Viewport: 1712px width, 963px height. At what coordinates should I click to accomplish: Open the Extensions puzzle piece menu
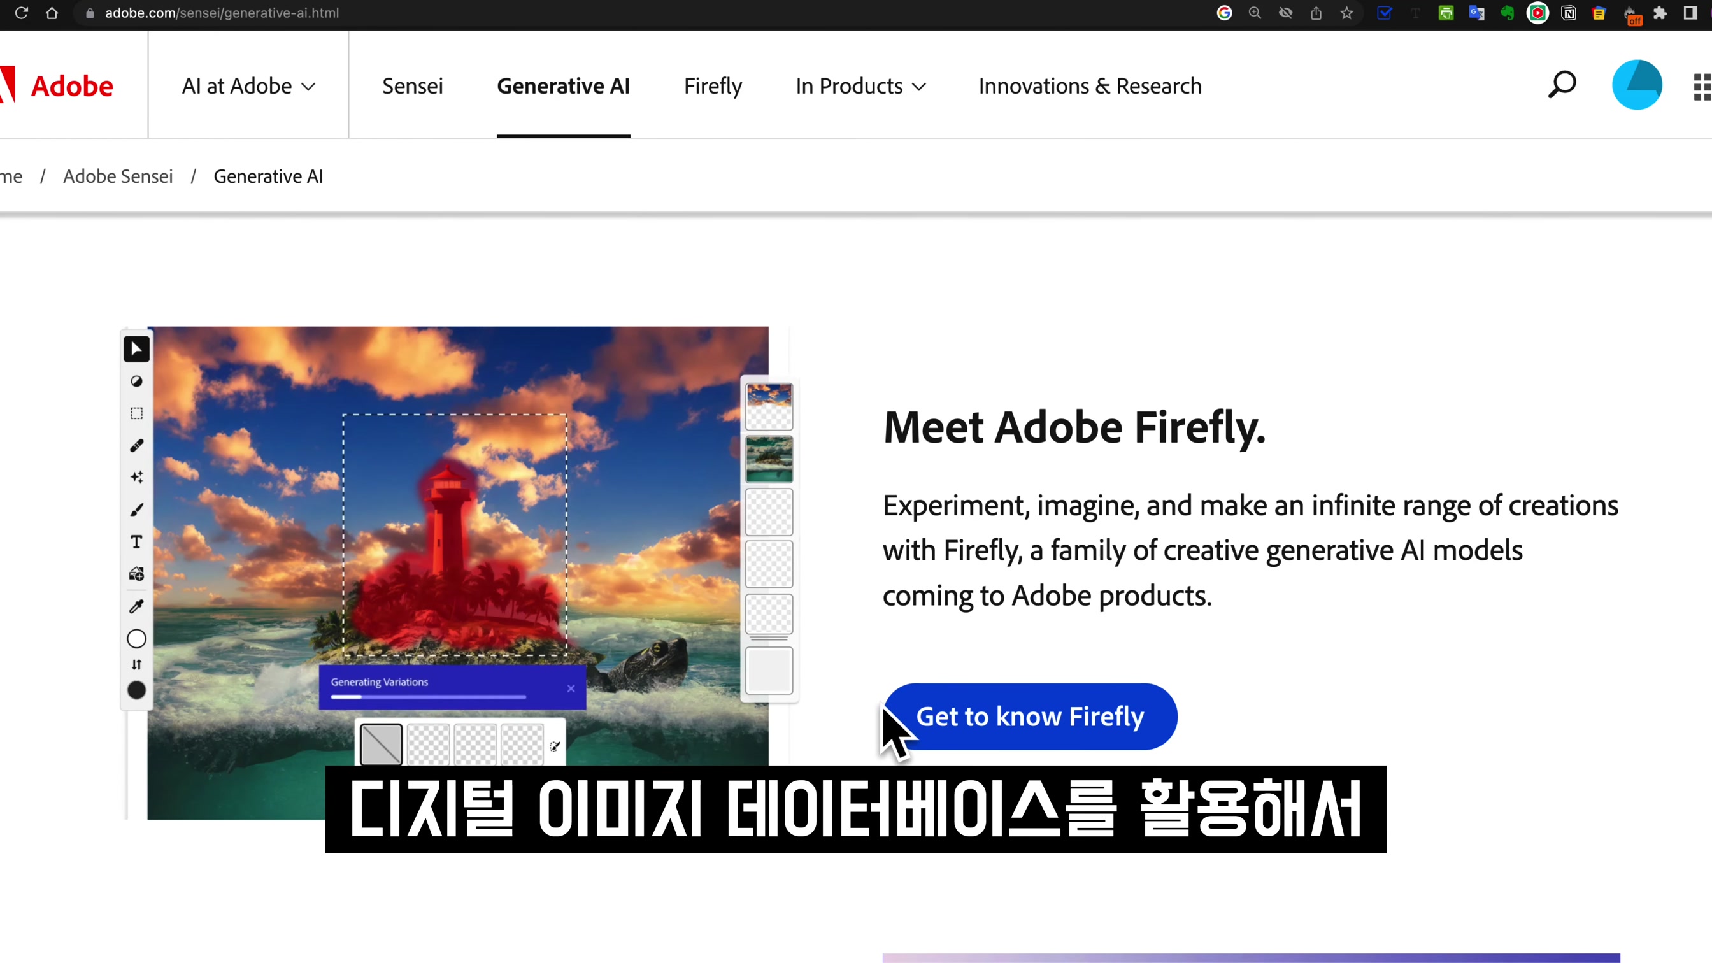[x=1660, y=13]
